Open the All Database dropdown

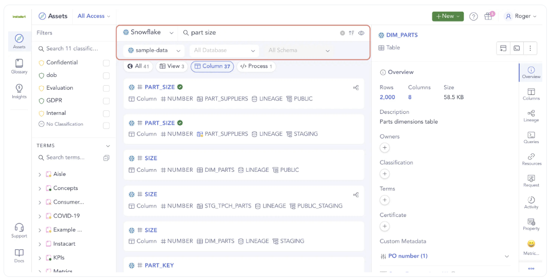224,51
